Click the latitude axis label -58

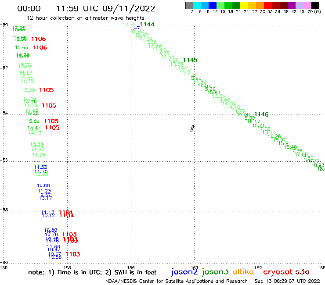(x=4, y=210)
